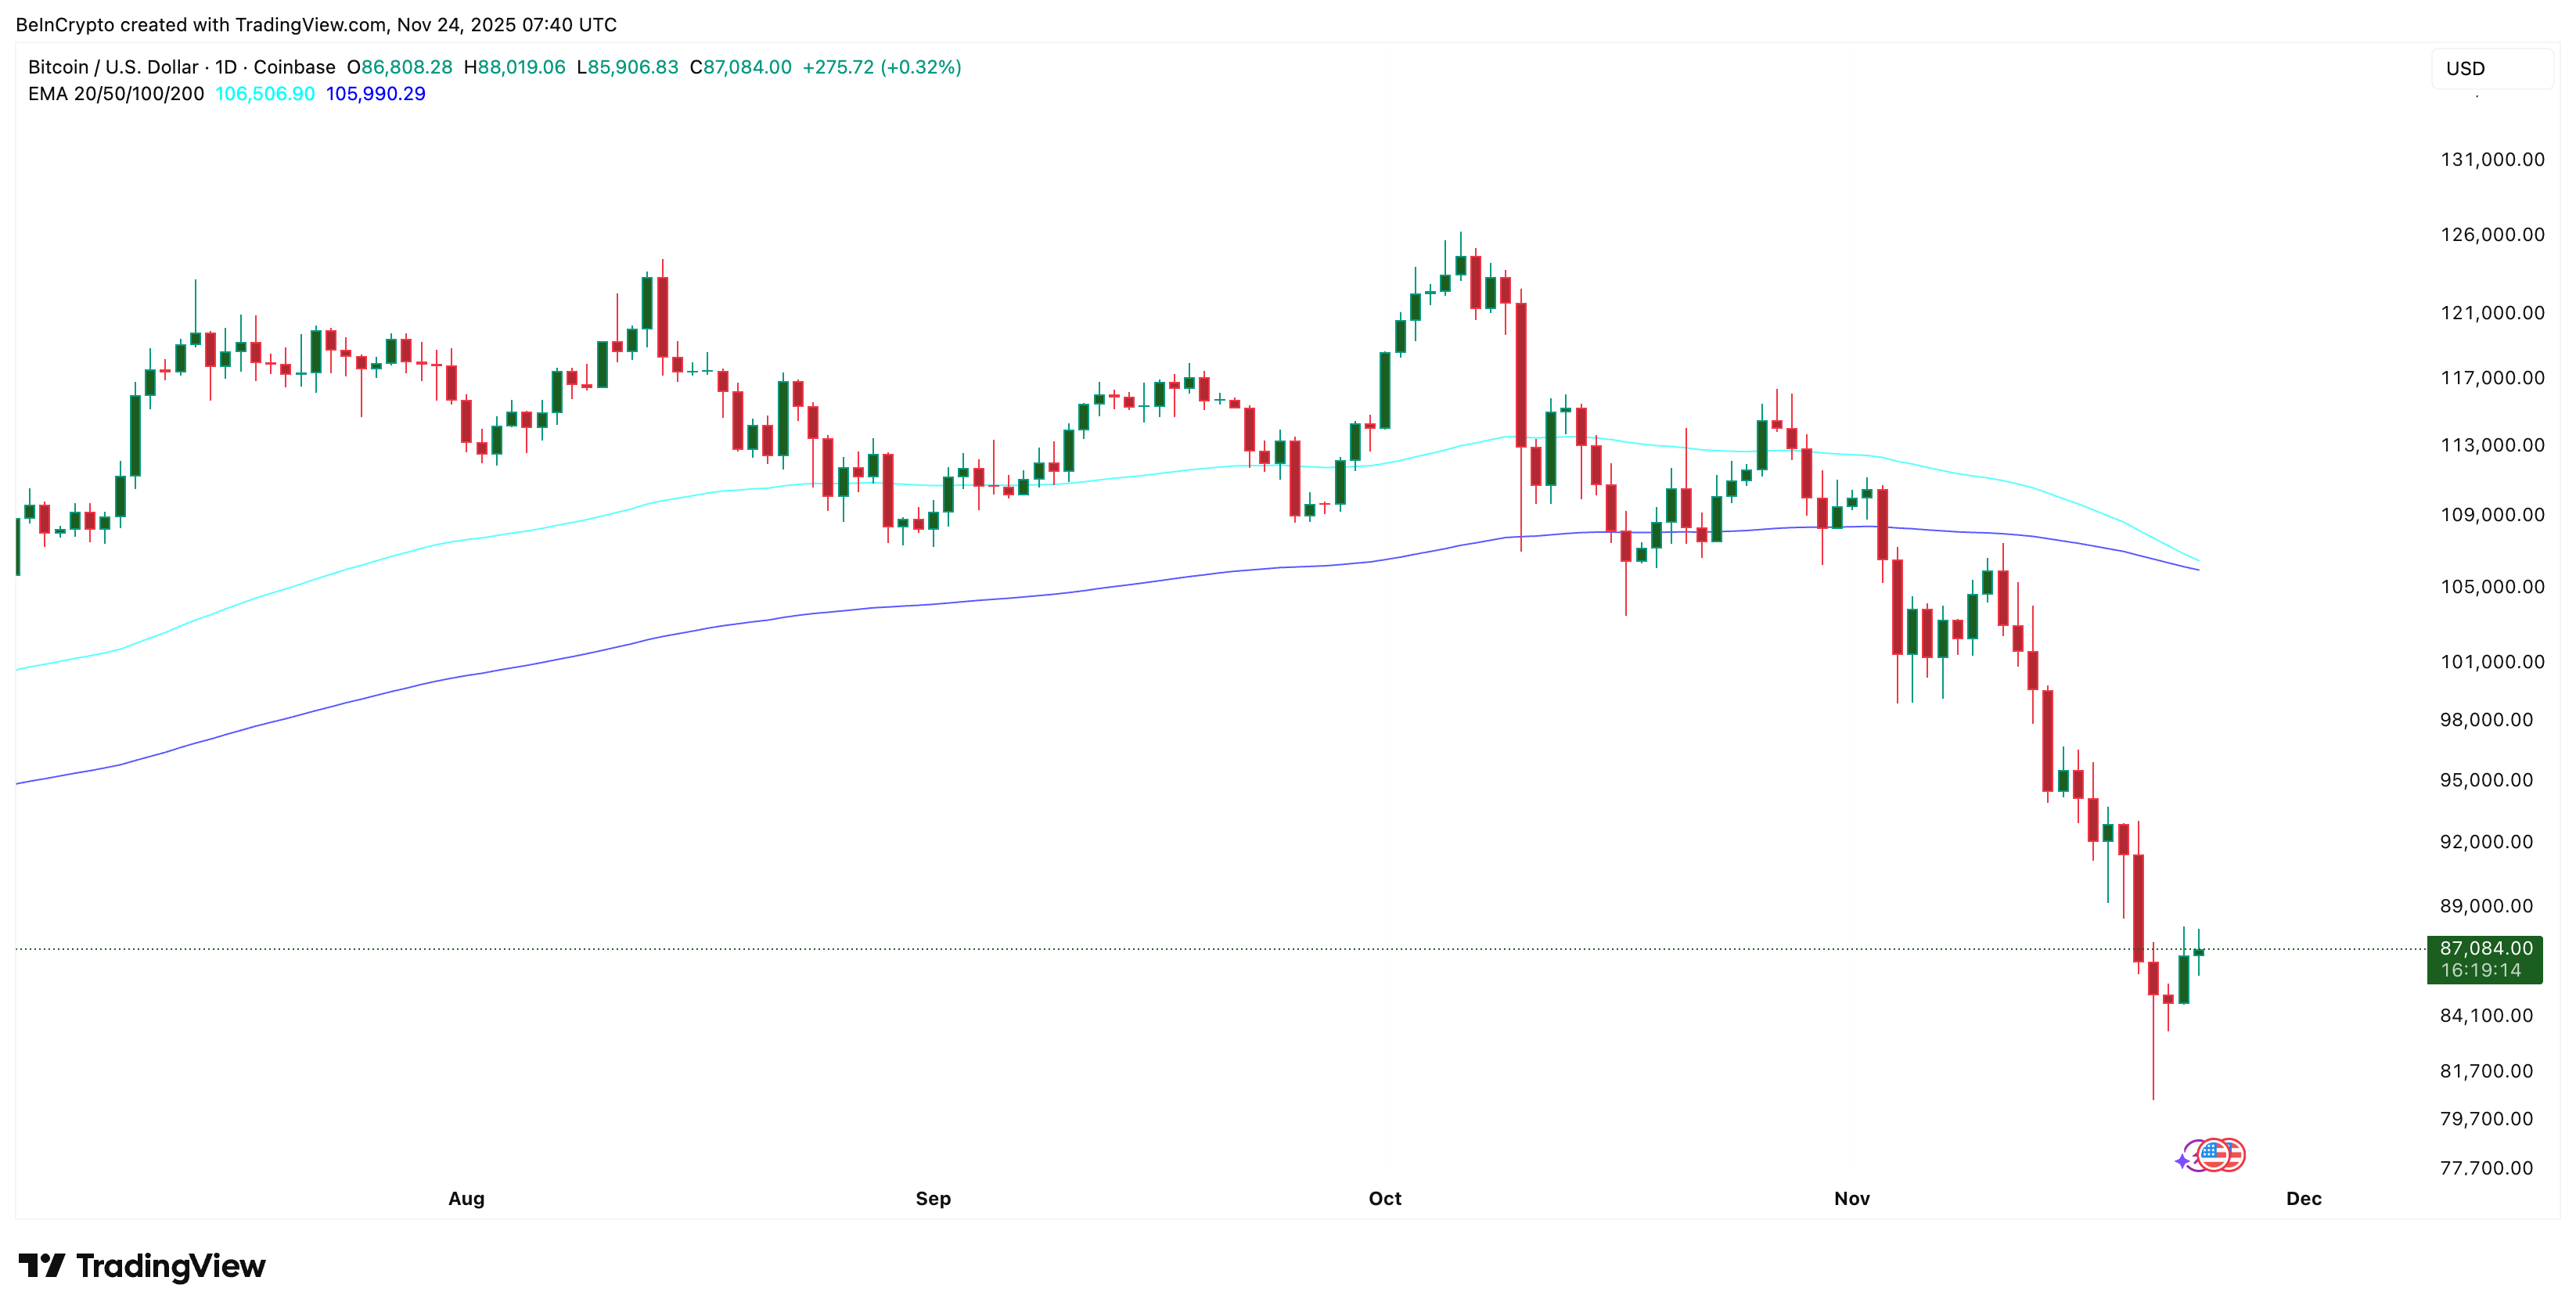The image size is (2576, 1313).
Task: Click the EMA 20/50/100/200 indicator label
Action: point(116,94)
